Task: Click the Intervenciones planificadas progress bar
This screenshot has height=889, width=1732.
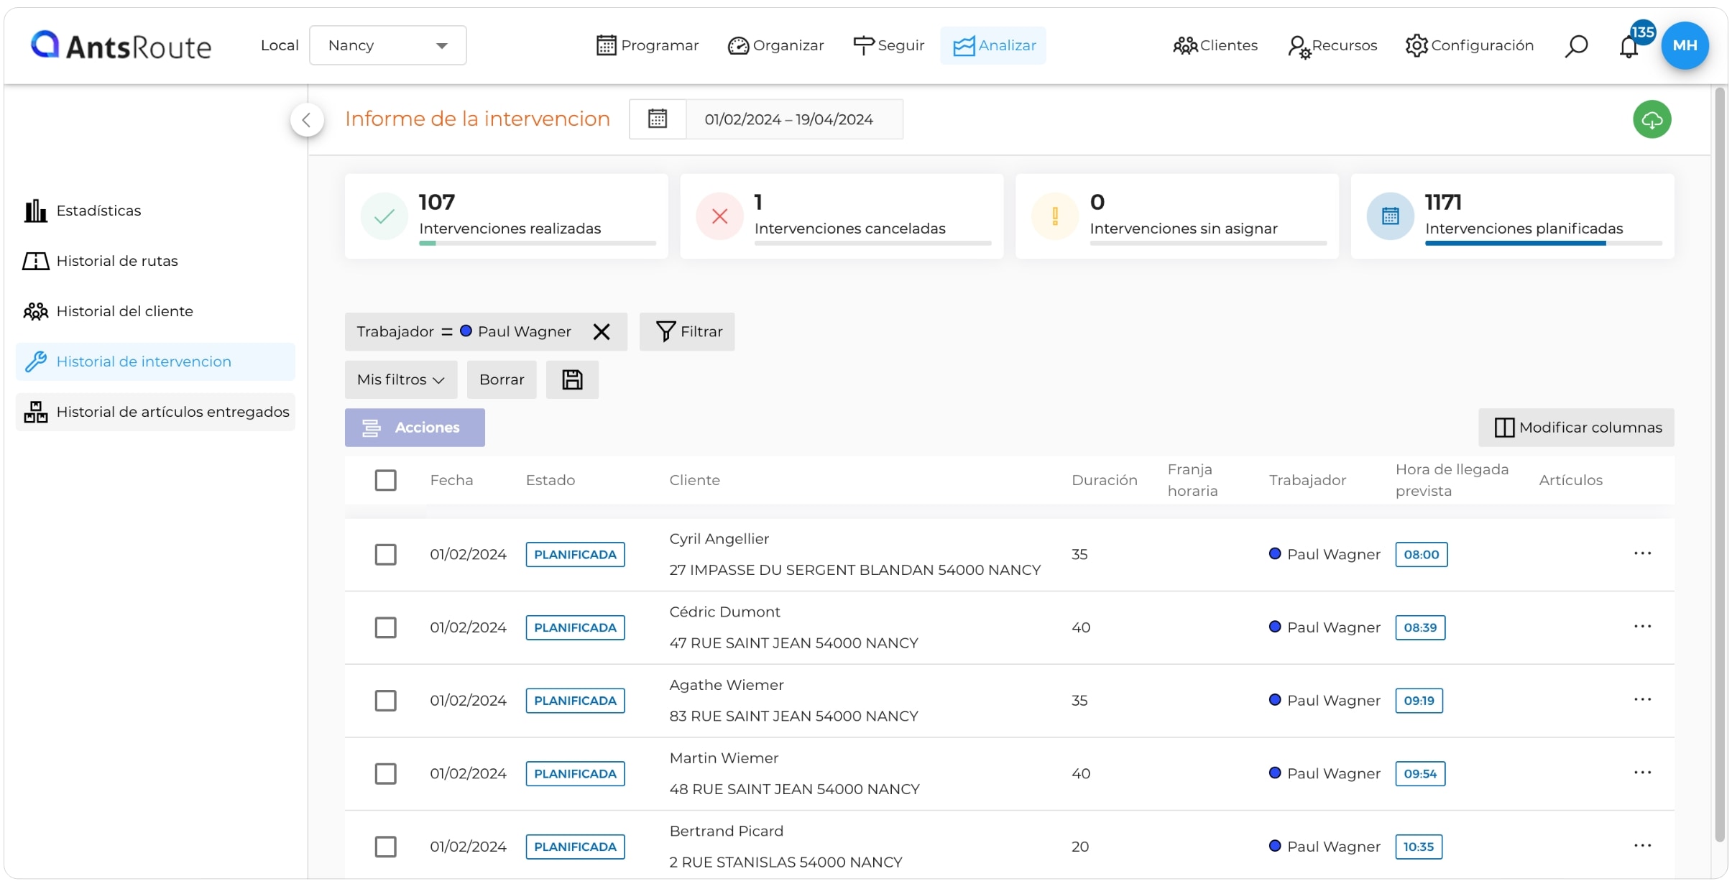Action: 1543,243
